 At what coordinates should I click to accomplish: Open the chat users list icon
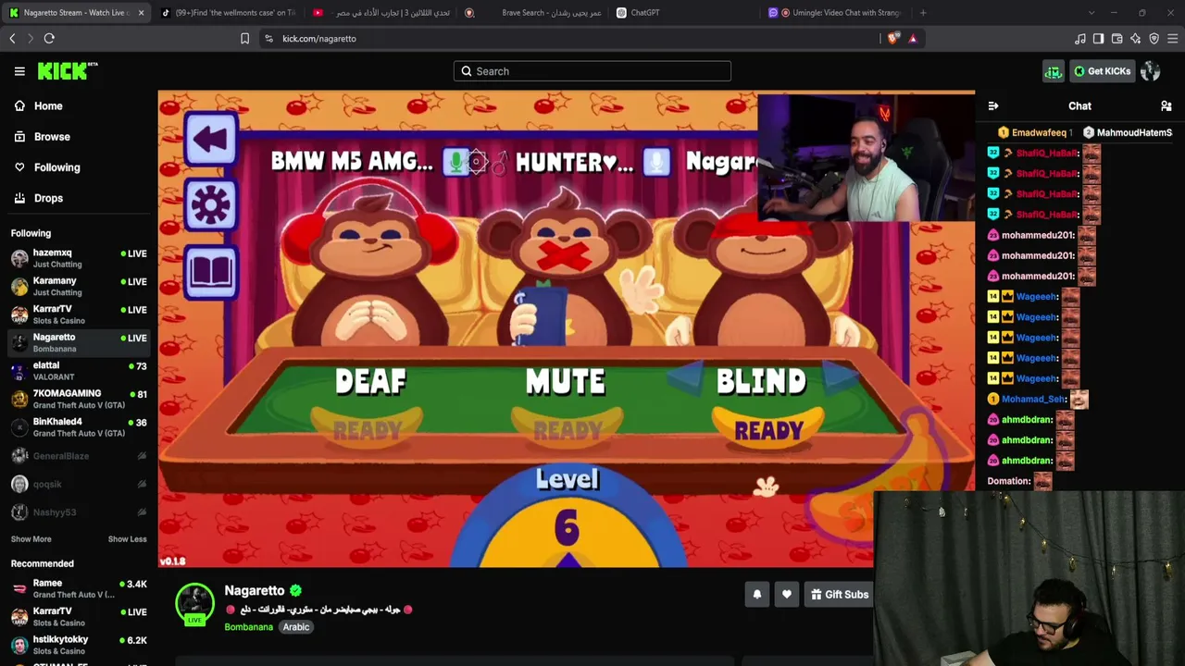[x=1166, y=106]
